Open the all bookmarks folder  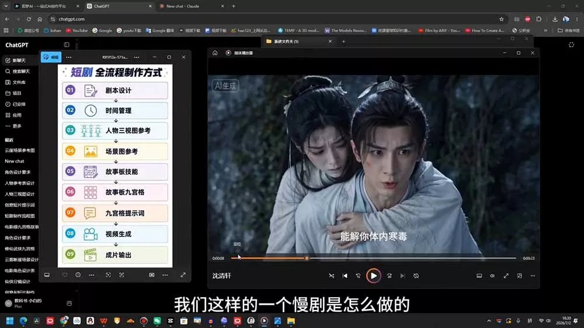[x=568, y=30]
